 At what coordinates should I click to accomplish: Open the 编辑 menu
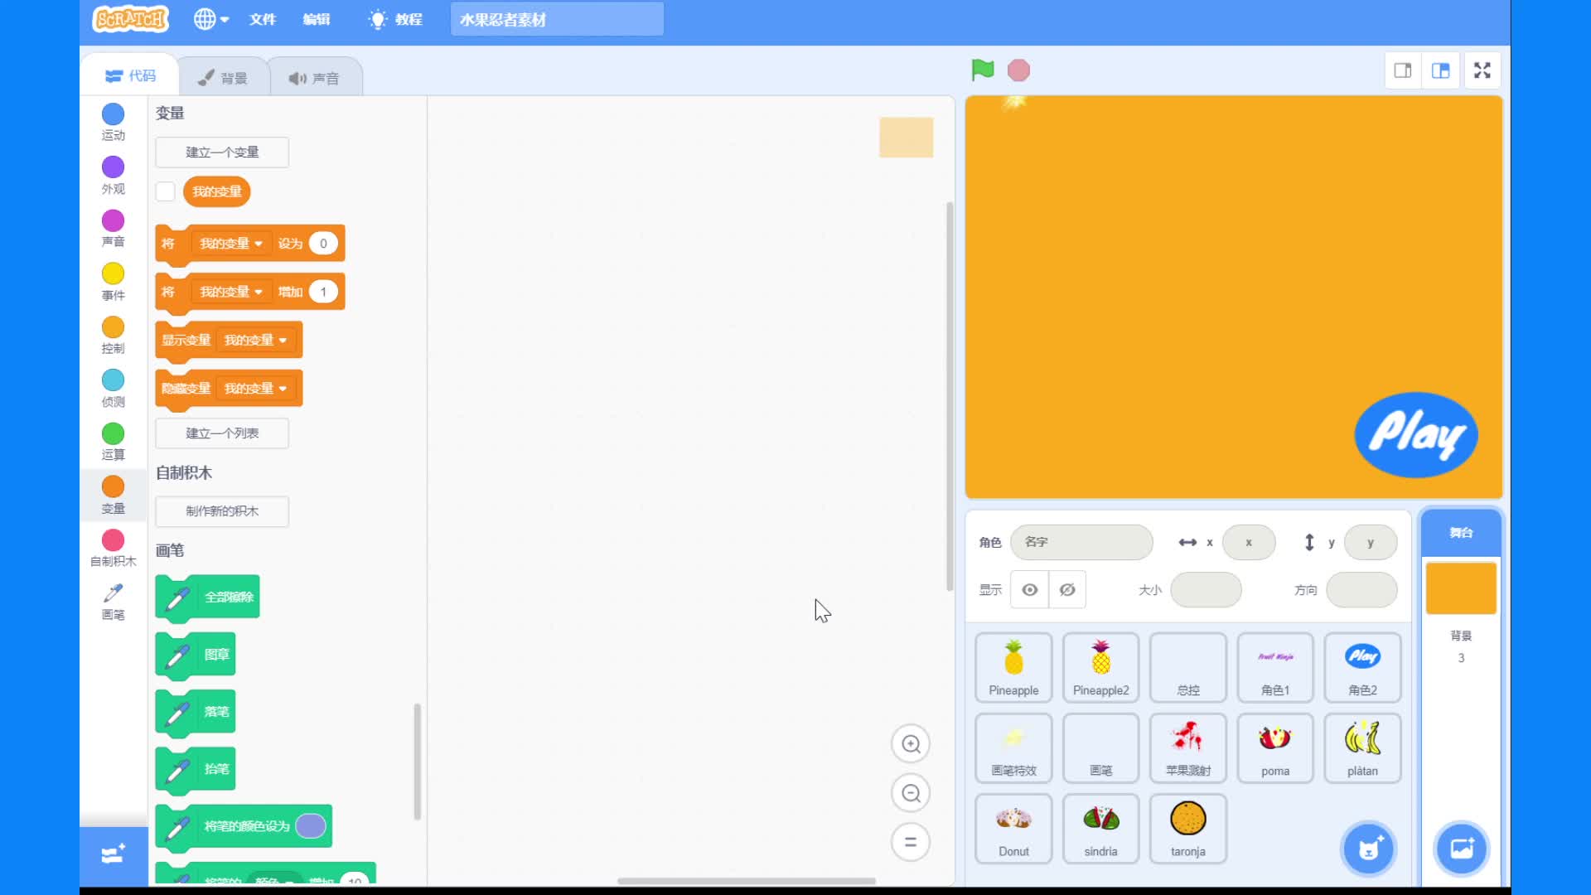(x=316, y=19)
